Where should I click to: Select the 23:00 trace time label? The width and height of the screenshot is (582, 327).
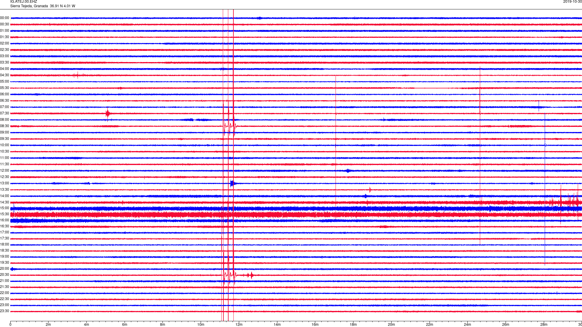(x=5, y=305)
